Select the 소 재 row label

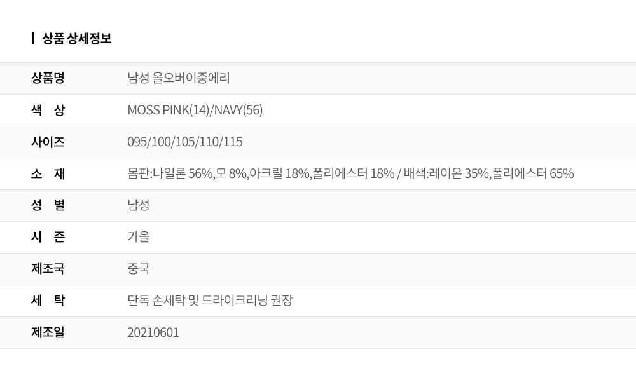pos(48,173)
